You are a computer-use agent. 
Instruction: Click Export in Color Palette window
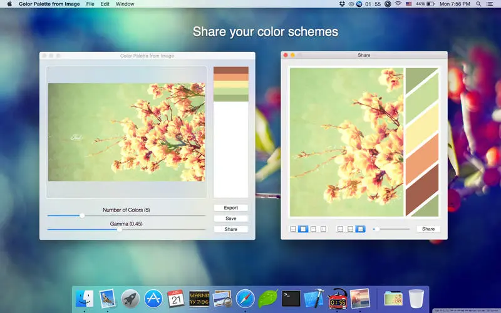pos(230,208)
